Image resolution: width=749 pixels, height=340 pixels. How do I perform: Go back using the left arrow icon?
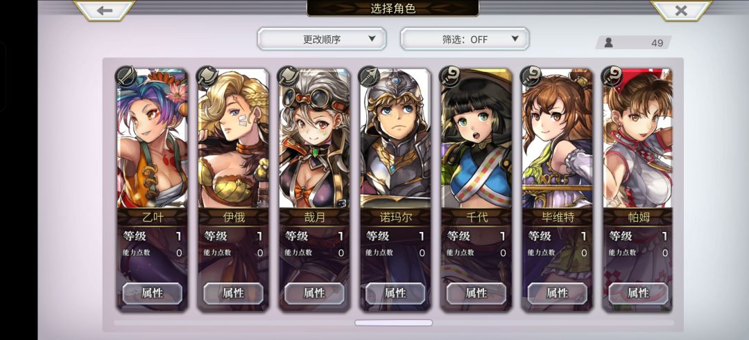(x=104, y=10)
